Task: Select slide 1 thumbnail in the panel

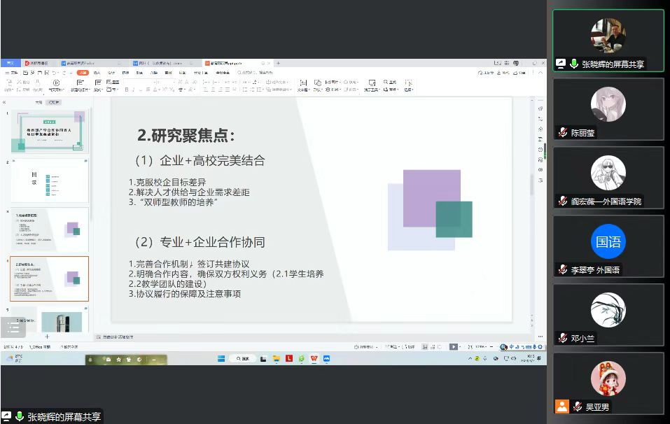Action: (x=49, y=132)
